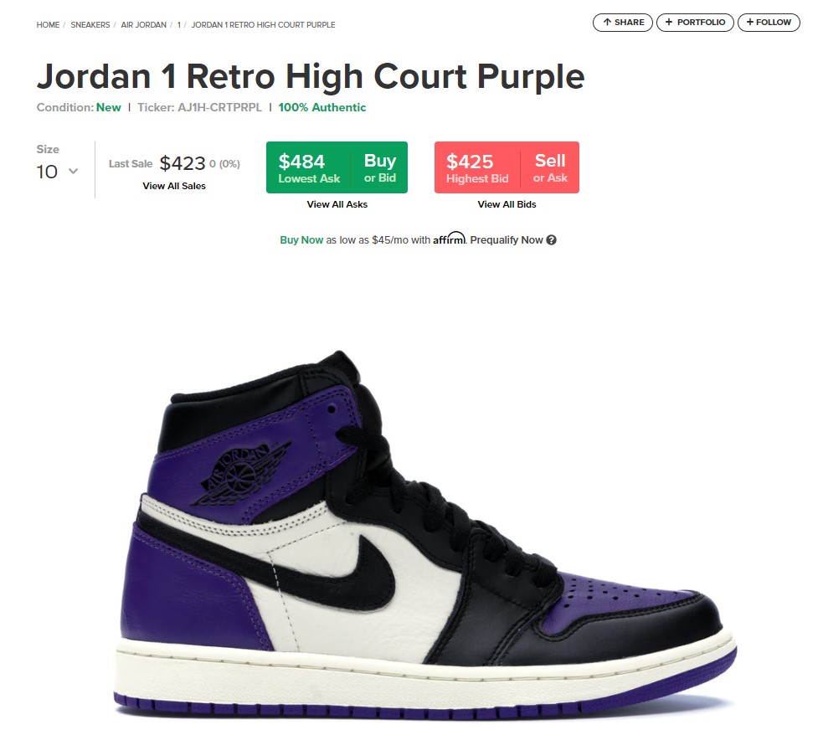Click the red $425 Highest Bid button
The image size is (823, 730).
tap(477, 167)
